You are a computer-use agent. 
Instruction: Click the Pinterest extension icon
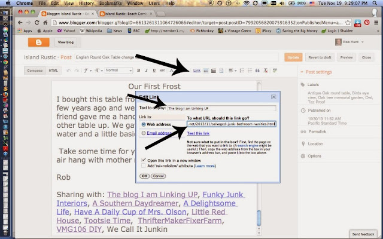point(367,23)
